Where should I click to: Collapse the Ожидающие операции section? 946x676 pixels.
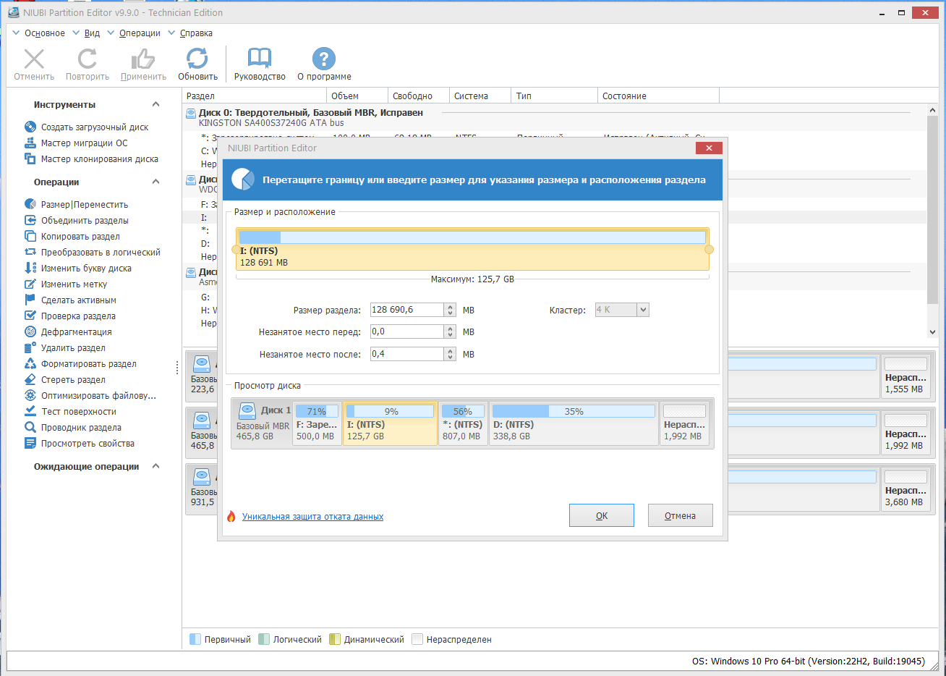155,467
